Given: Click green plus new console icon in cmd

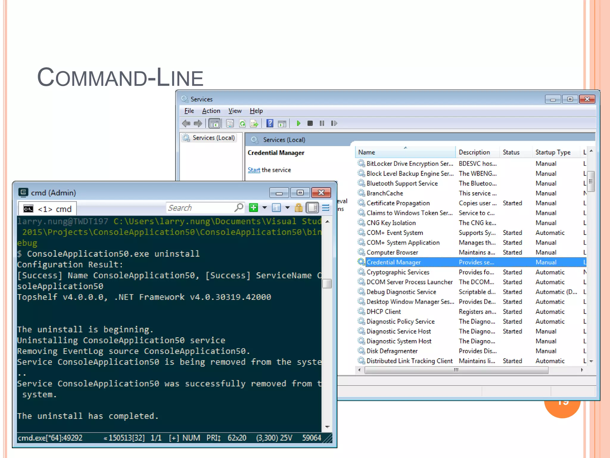Looking at the screenshot, I should (253, 208).
